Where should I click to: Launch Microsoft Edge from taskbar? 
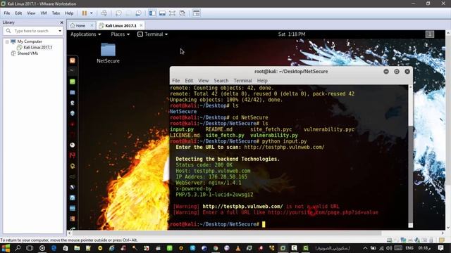54,248
